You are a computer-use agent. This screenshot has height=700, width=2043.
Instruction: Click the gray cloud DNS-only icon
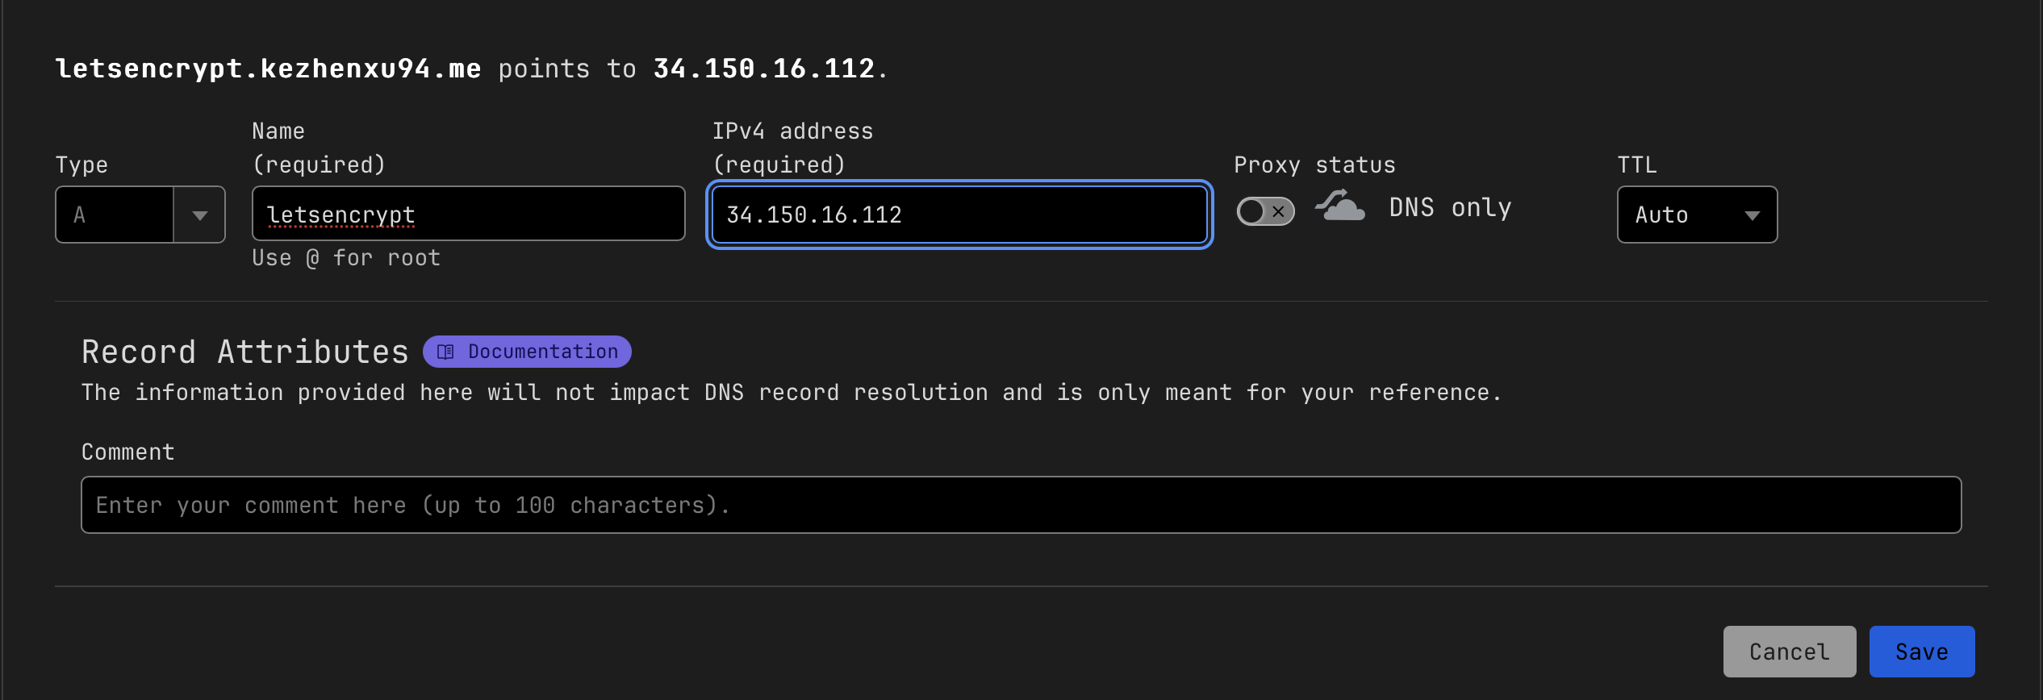point(1340,206)
